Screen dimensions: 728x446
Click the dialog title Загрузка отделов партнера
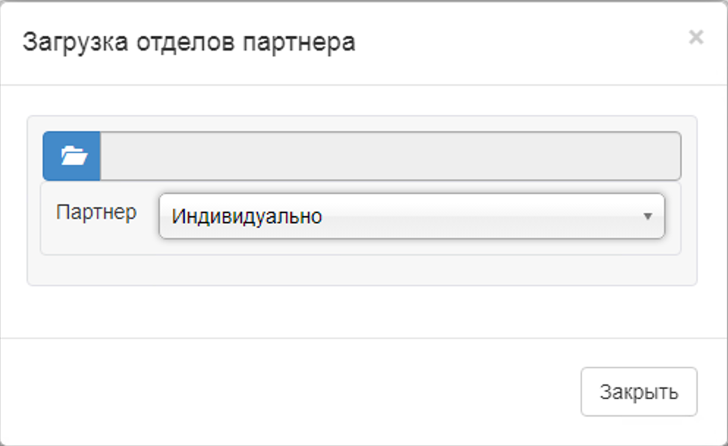(188, 42)
